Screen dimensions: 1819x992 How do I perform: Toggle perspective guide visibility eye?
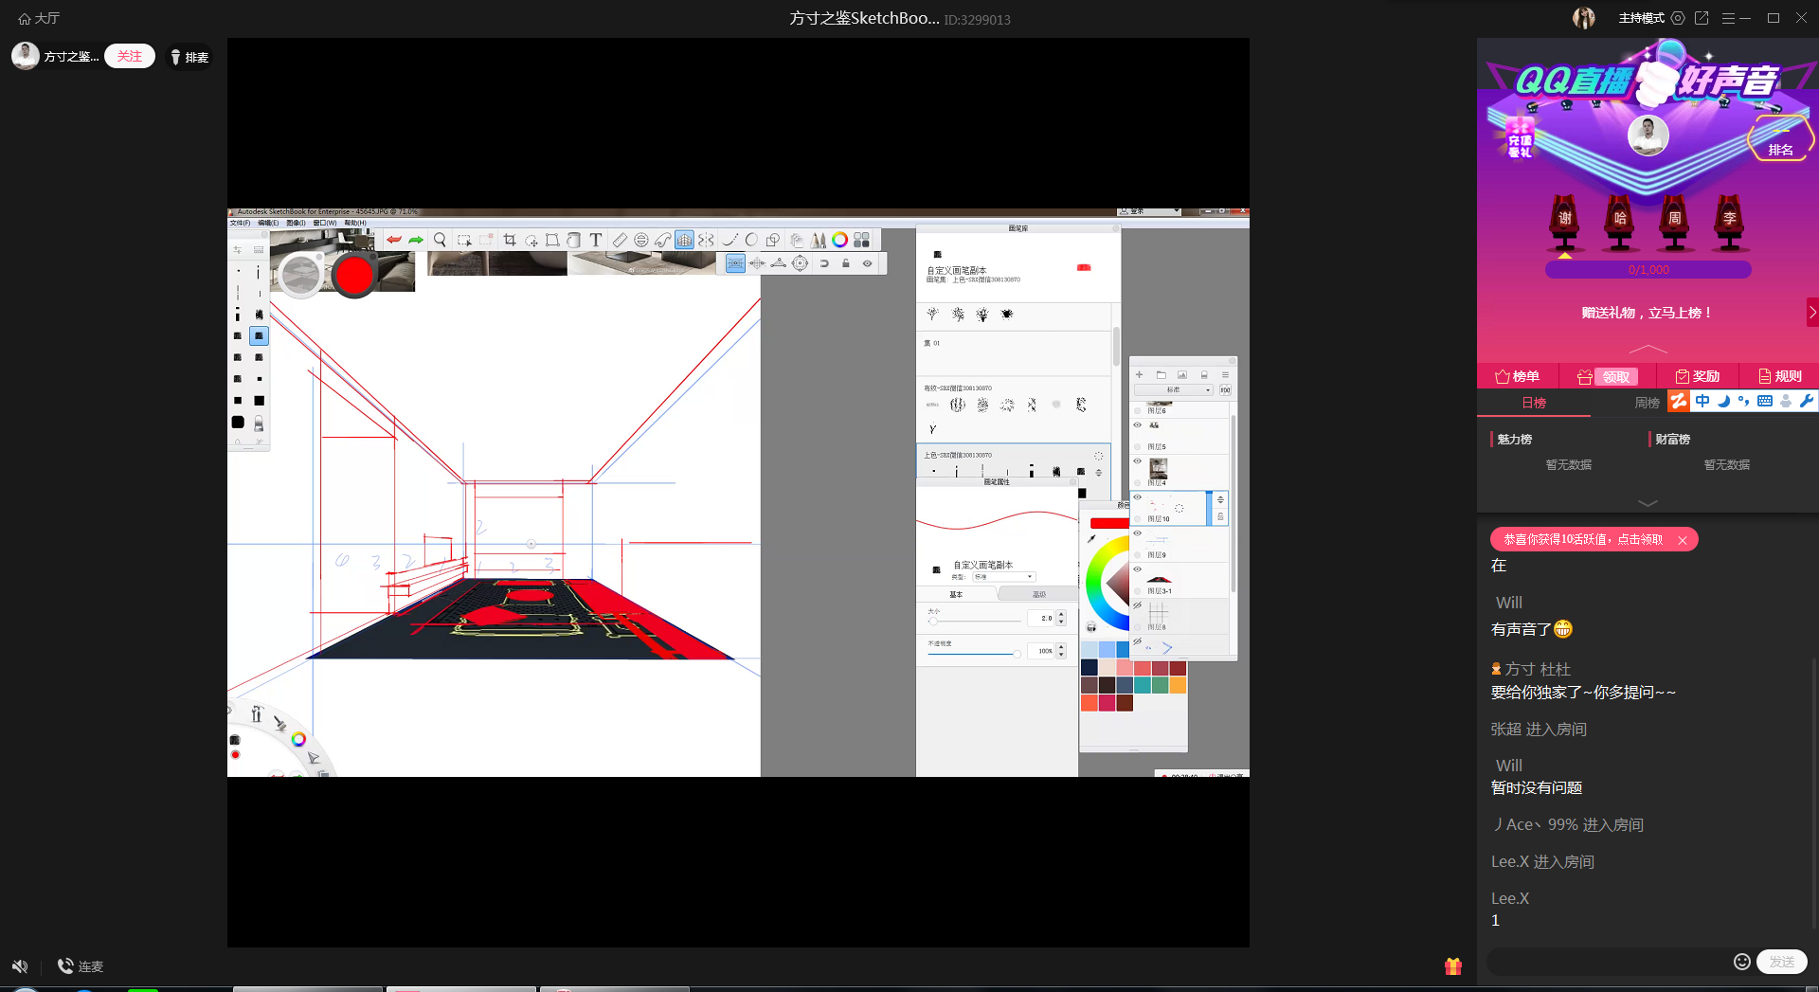[x=867, y=263]
